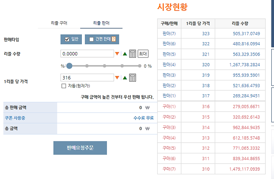Viewport: 274px width, 179px height.
Task: Click quantity 521,636.4793
Action: (246, 86)
